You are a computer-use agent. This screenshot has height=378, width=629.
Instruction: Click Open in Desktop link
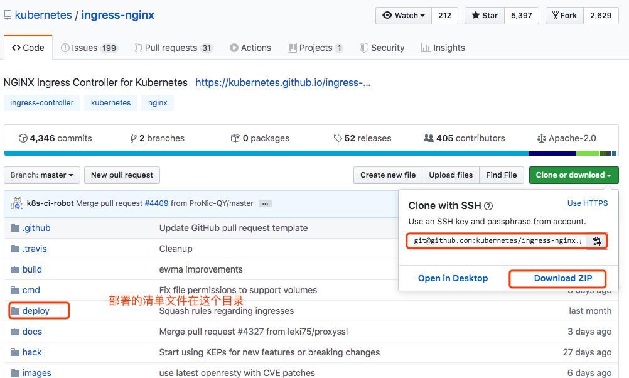(453, 279)
